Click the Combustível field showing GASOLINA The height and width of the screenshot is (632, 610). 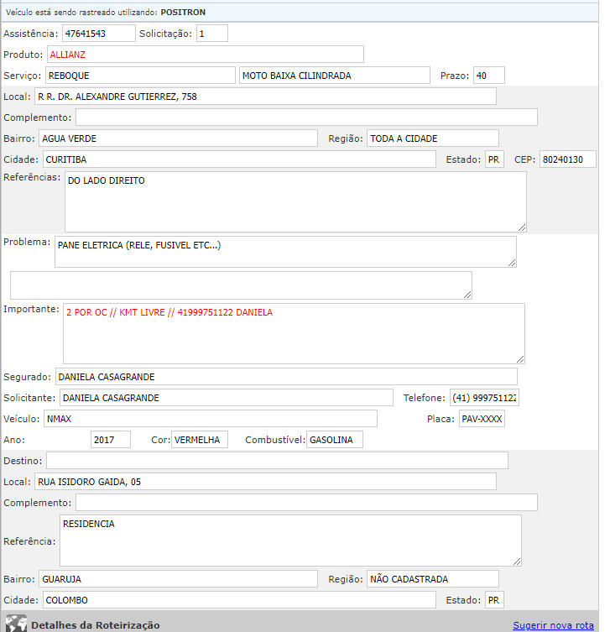[x=334, y=440]
